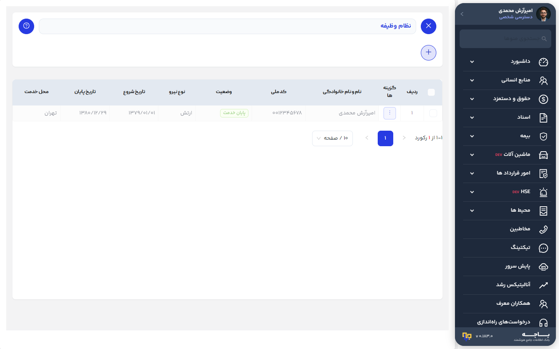Click the ماشین آلات car icon
Image resolution: width=559 pixels, height=349 pixels.
click(x=543, y=155)
